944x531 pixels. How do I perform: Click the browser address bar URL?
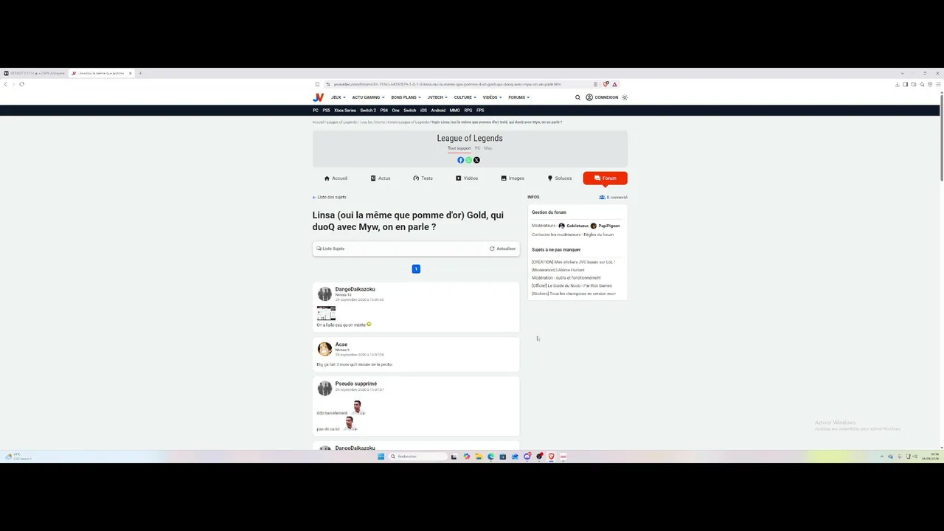coord(447,84)
